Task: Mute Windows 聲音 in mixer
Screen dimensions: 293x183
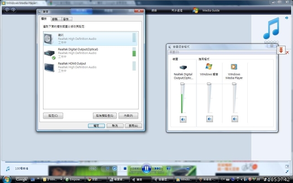Action: pyautogui.click(x=210, y=119)
